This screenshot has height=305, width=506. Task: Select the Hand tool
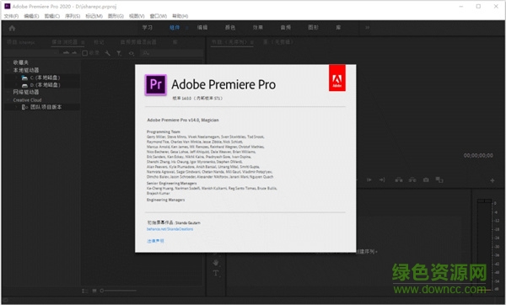216,263
